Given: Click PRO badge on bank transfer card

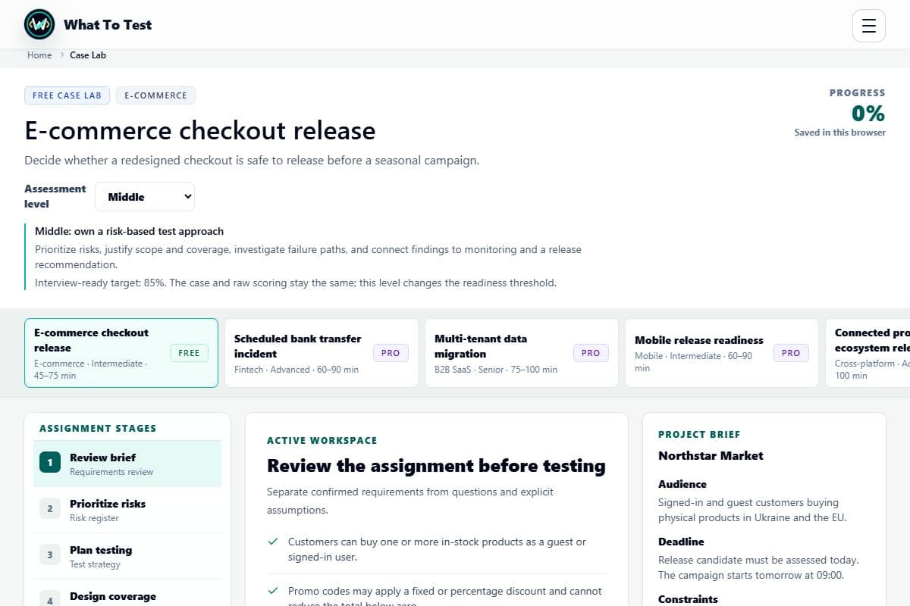Looking at the screenshot, I should [391, 353].
